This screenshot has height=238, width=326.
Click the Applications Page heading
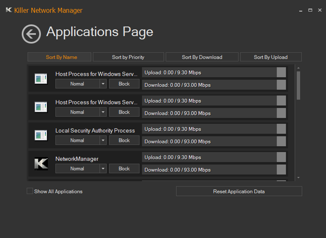tap(100, 32)
